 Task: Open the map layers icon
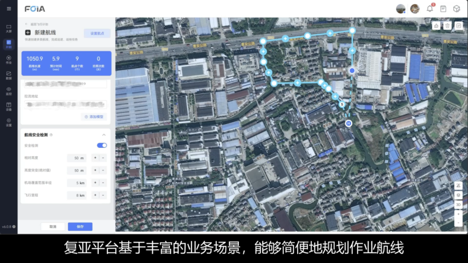[458, 195]
